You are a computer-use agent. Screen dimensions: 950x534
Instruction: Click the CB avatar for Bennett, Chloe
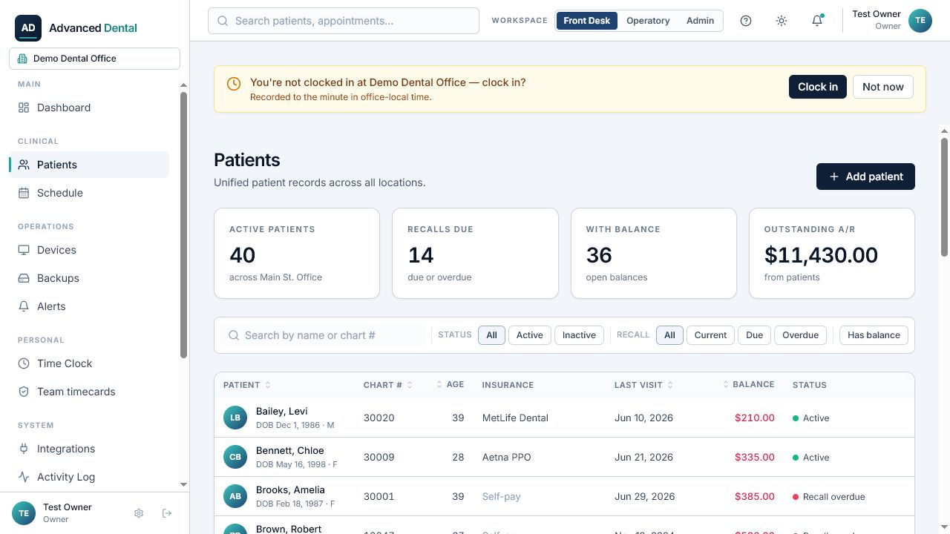click(x=235, y=457)
